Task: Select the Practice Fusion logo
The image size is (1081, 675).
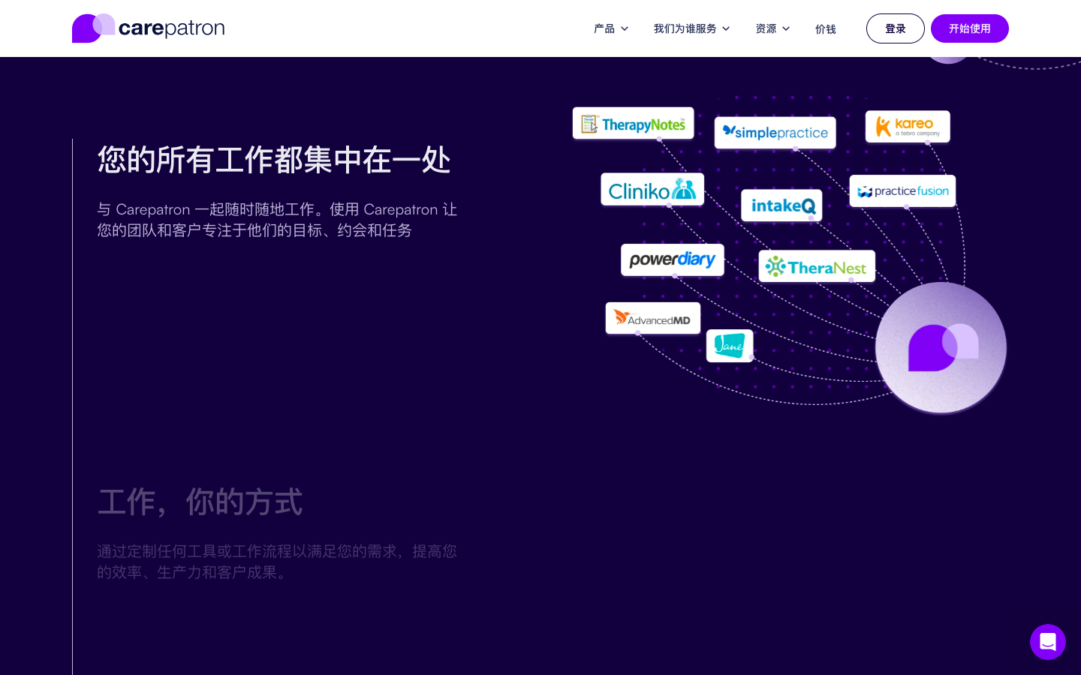Action: [902, 190]
